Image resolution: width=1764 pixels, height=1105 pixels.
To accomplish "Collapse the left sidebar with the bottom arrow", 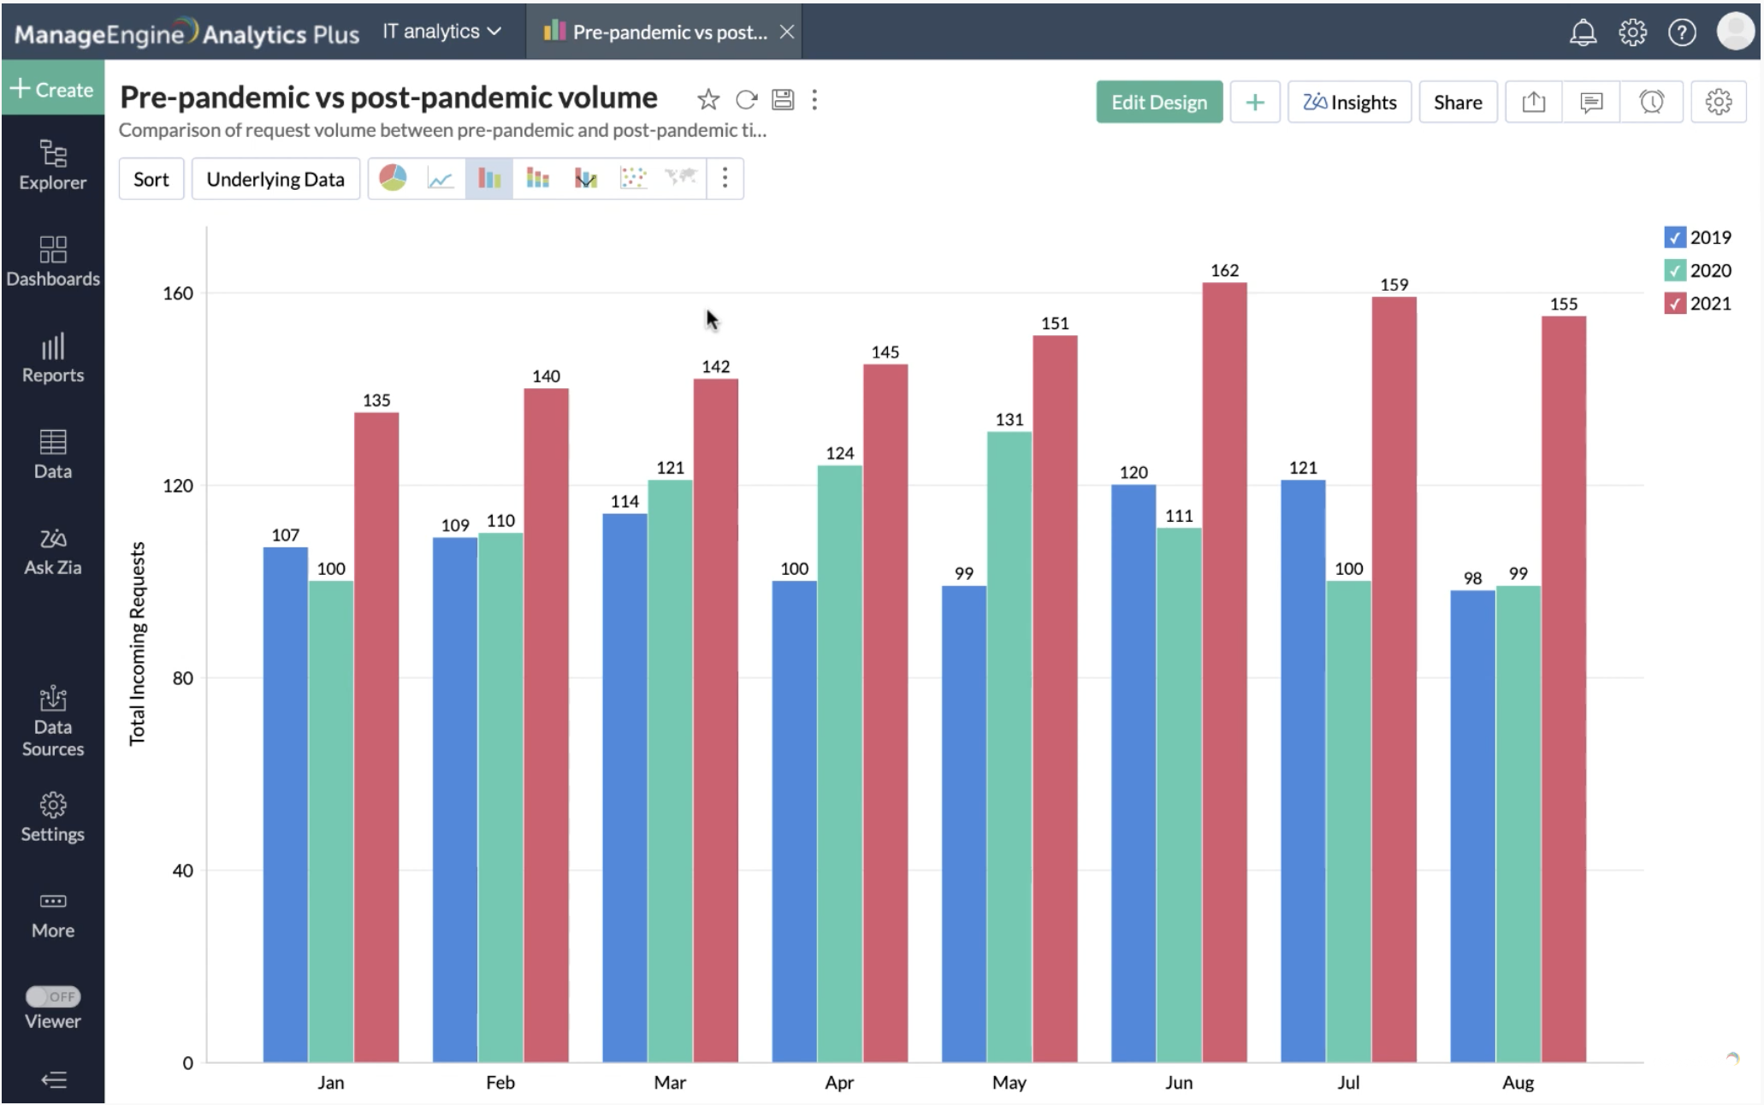I will (53, 1080).
